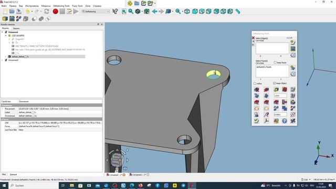Close the combo panel with the X
This screenshot has width=336, height=189.
102,25
